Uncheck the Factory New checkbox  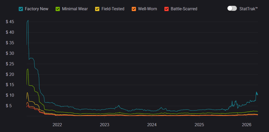(21, 9)
